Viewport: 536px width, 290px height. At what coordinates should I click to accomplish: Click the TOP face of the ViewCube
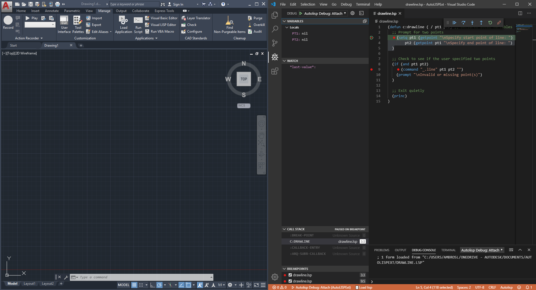(244, 79)
